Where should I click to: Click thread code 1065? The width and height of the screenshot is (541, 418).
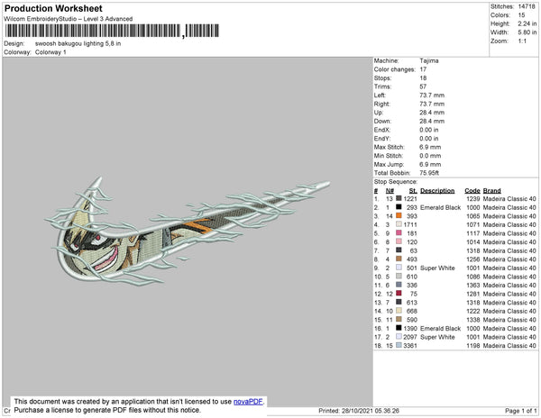(473, 216)
